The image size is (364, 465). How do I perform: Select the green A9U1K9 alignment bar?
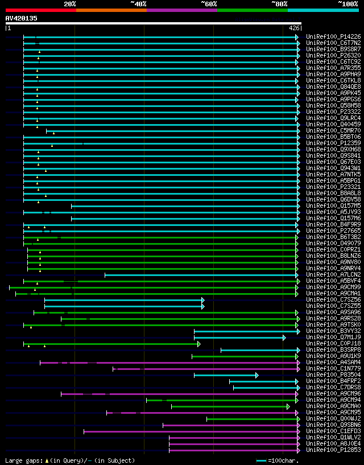coord(245,357)
